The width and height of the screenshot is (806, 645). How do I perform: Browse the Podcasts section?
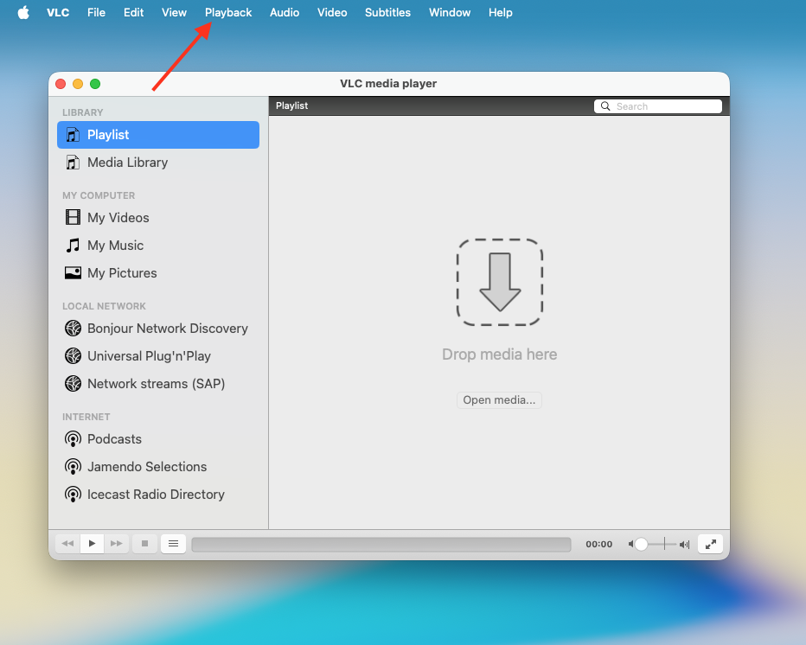pyautogui.click(x=113, y=438)
